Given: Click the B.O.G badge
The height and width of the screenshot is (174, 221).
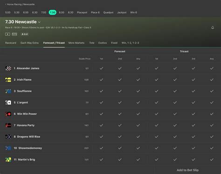Looking at the screenshot, I should 25,34.
